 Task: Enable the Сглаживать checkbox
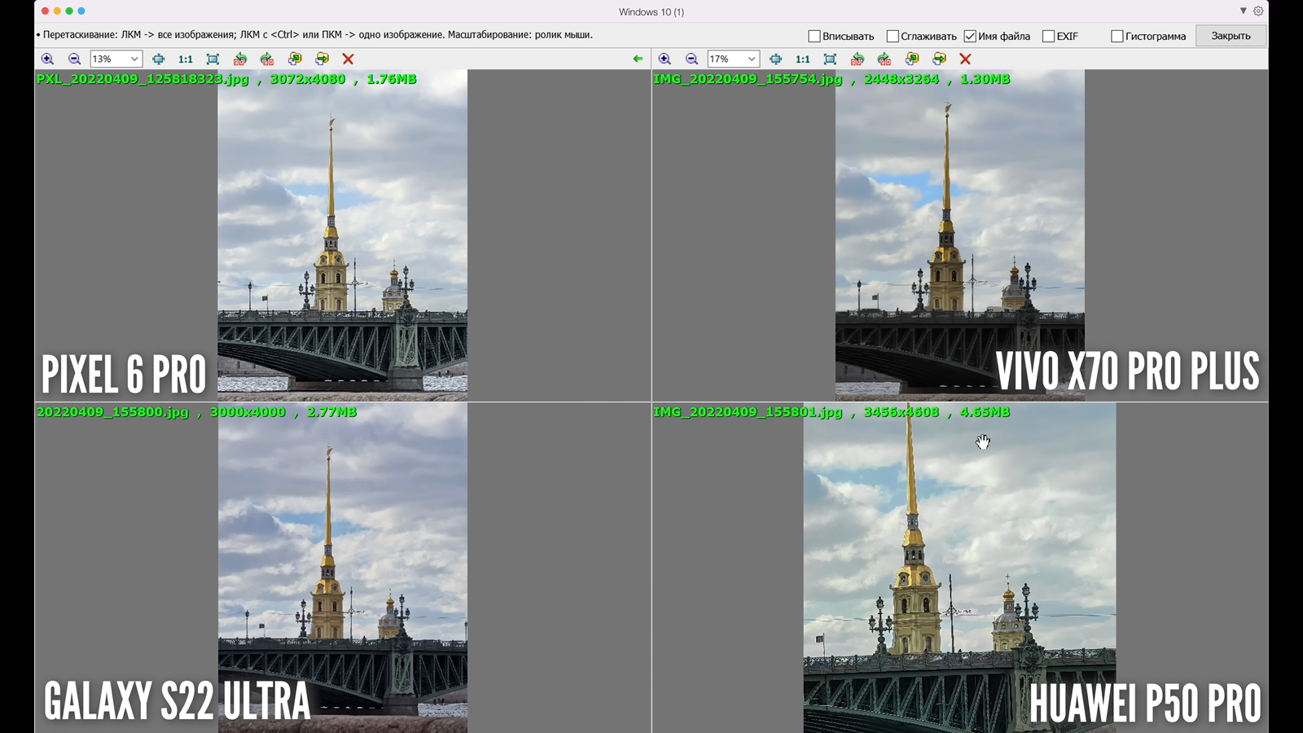tap(892, 36)
